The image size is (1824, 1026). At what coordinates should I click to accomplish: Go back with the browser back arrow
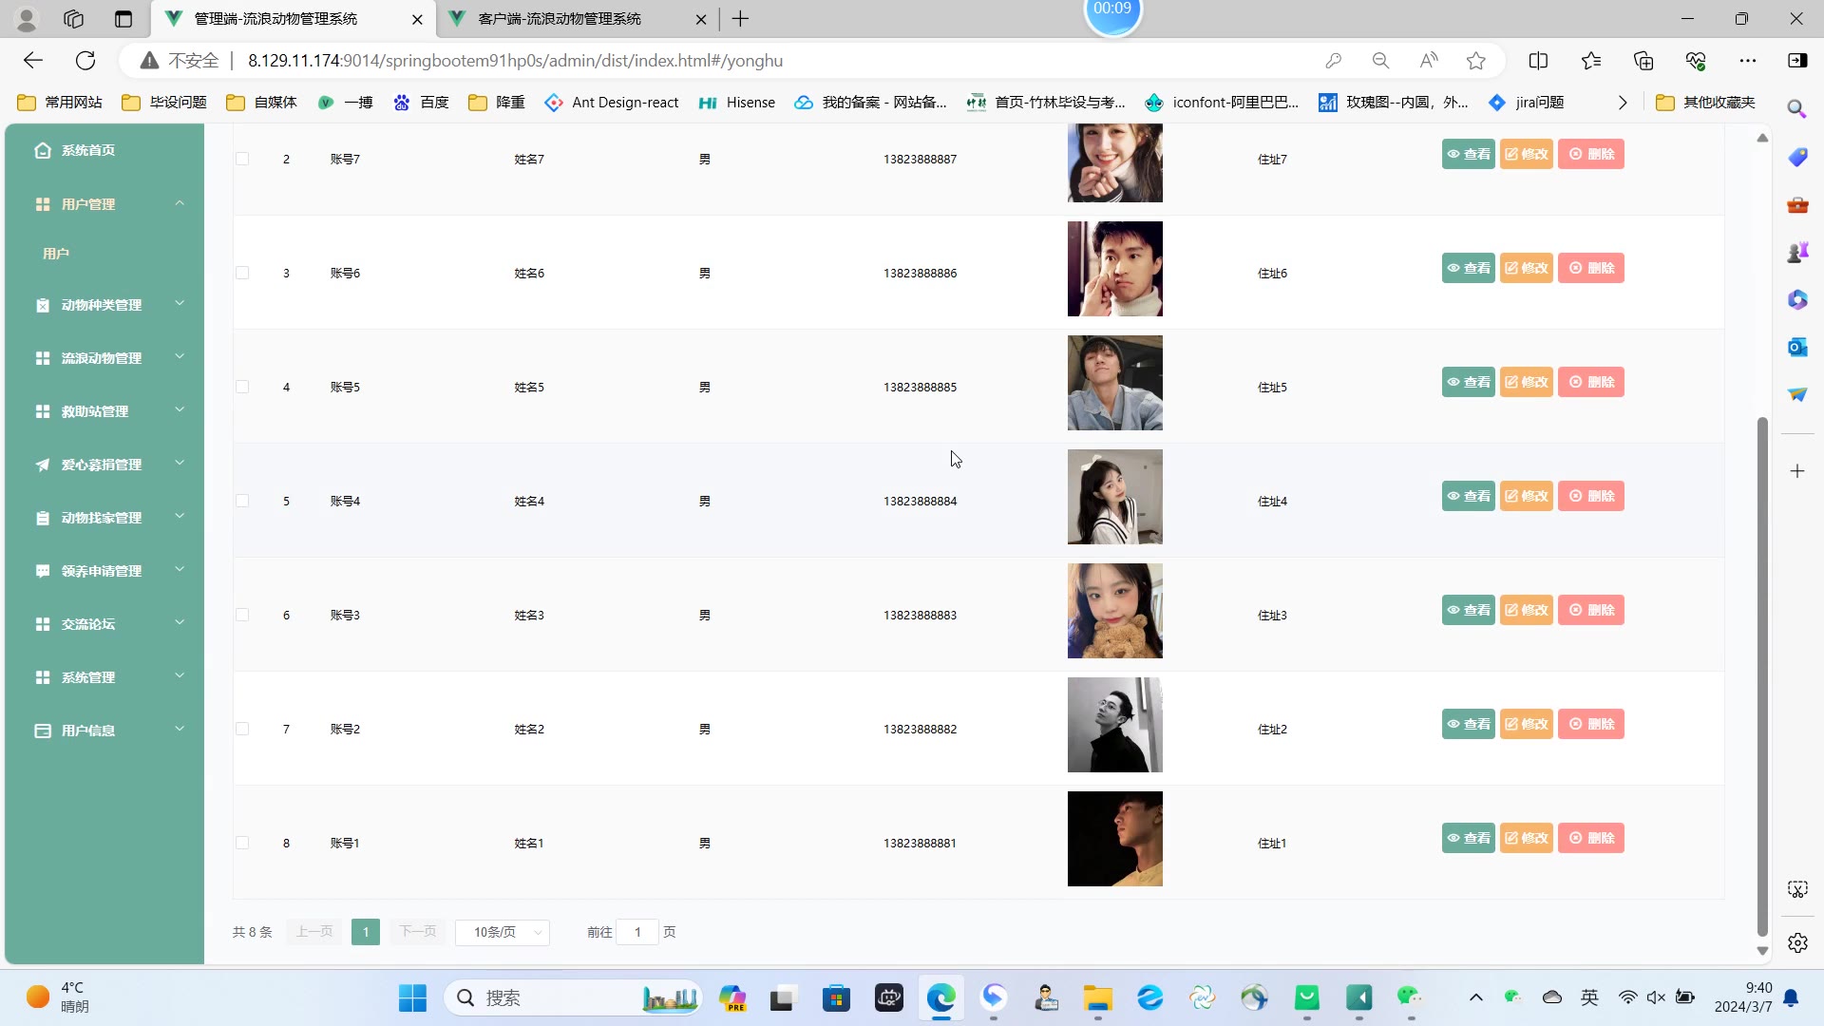(33, 61)
